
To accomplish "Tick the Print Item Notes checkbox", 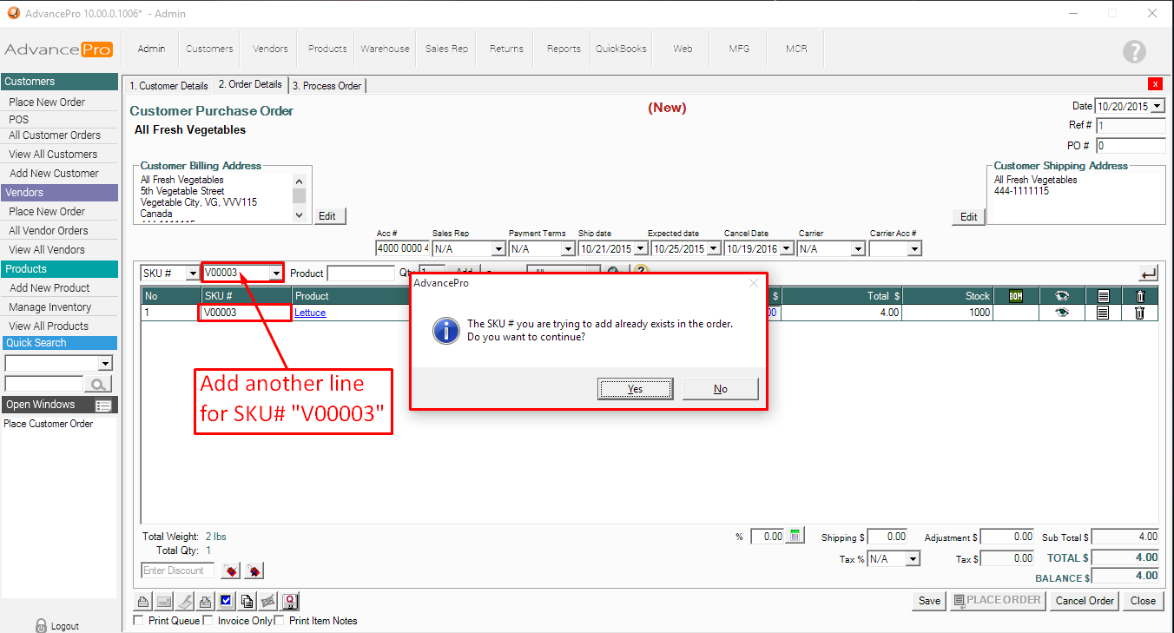I will coord(280,621).
